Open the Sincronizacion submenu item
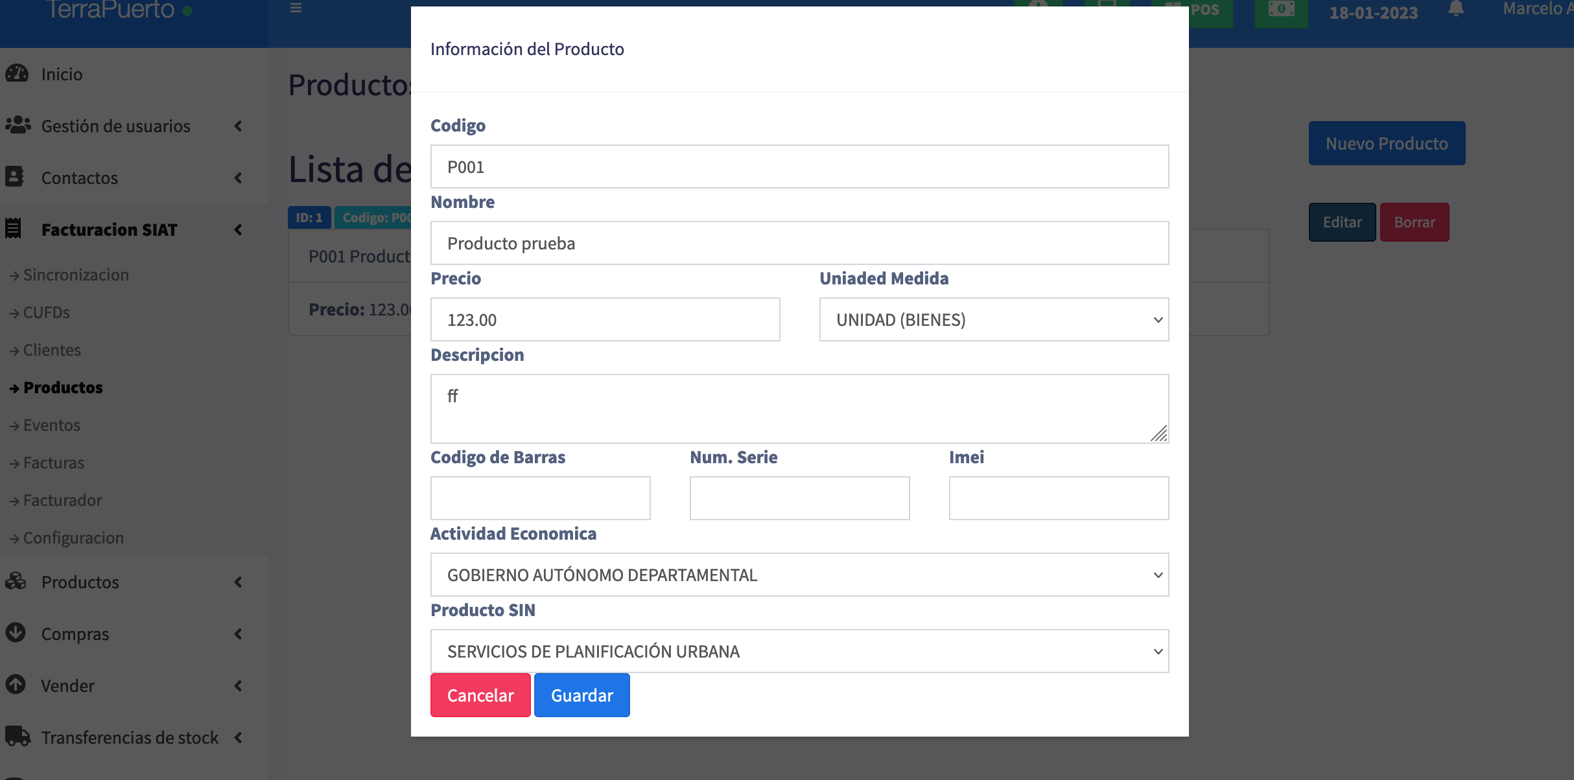Image resolution: width=1574 pixels, height=780 pixels. (76, 275)
